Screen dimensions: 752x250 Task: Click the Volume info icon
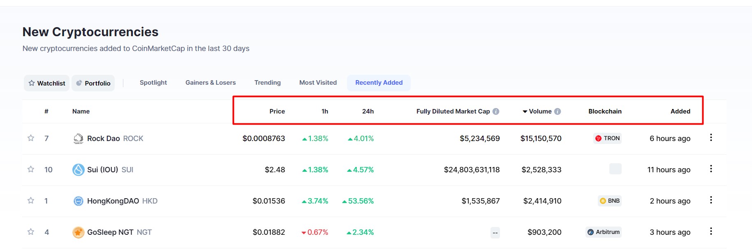558,111
